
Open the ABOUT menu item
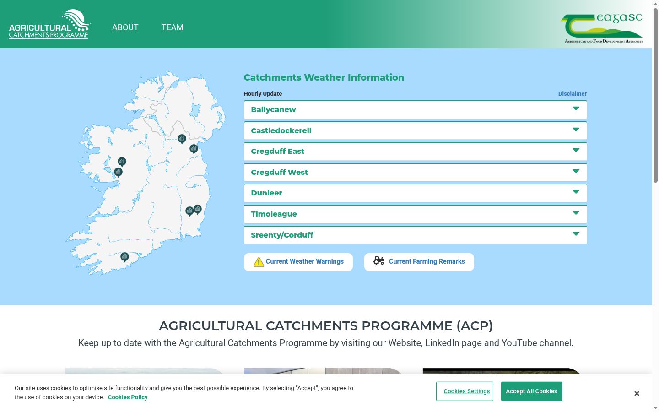coord(125,27)
